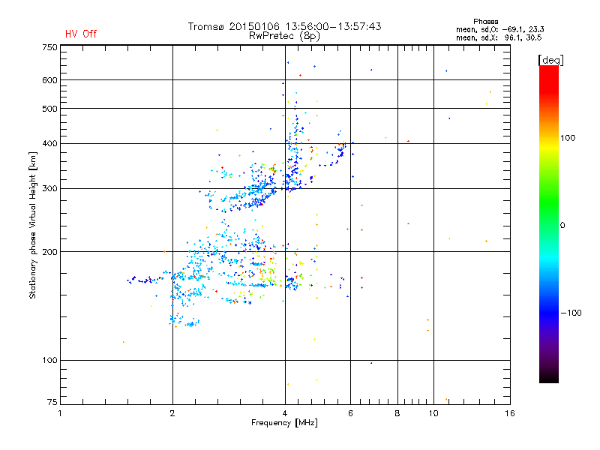Click the y-axis tick label '300'
Screen dimensions: 600x450
pos(49,189)
